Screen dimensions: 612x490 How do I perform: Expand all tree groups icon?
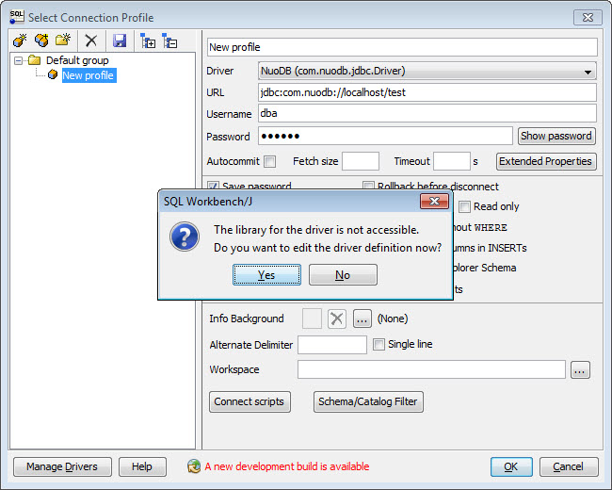(148, 41)
